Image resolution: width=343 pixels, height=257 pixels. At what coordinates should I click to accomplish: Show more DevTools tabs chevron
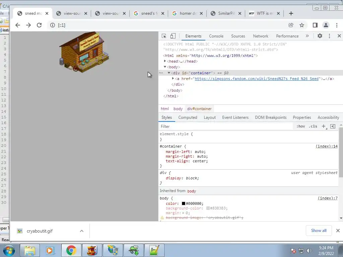pos(307,36)
